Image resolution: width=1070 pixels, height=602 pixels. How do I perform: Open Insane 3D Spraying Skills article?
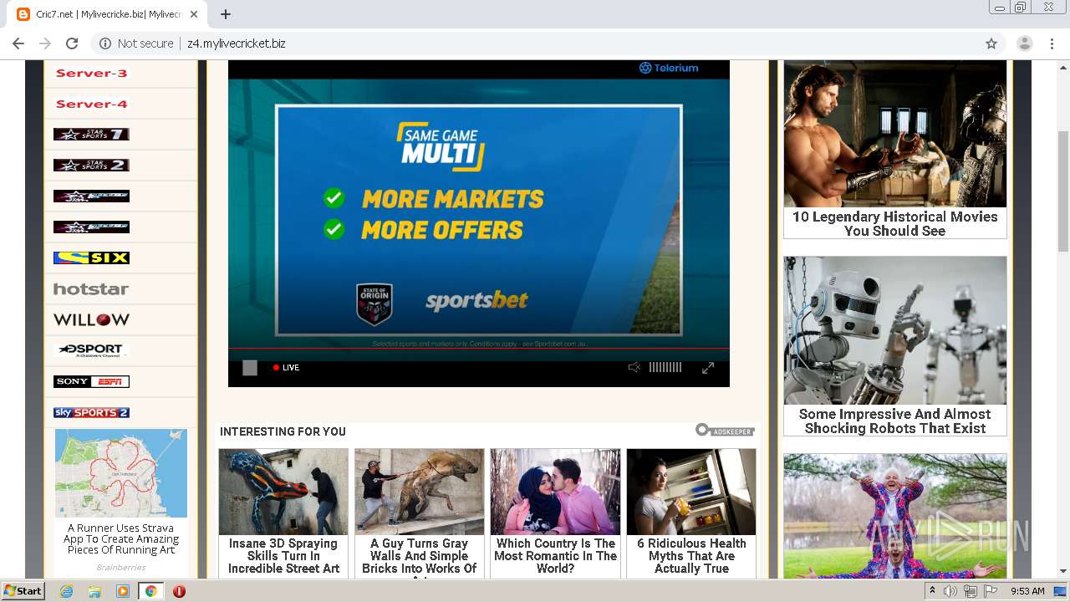[x=283, y=513]
